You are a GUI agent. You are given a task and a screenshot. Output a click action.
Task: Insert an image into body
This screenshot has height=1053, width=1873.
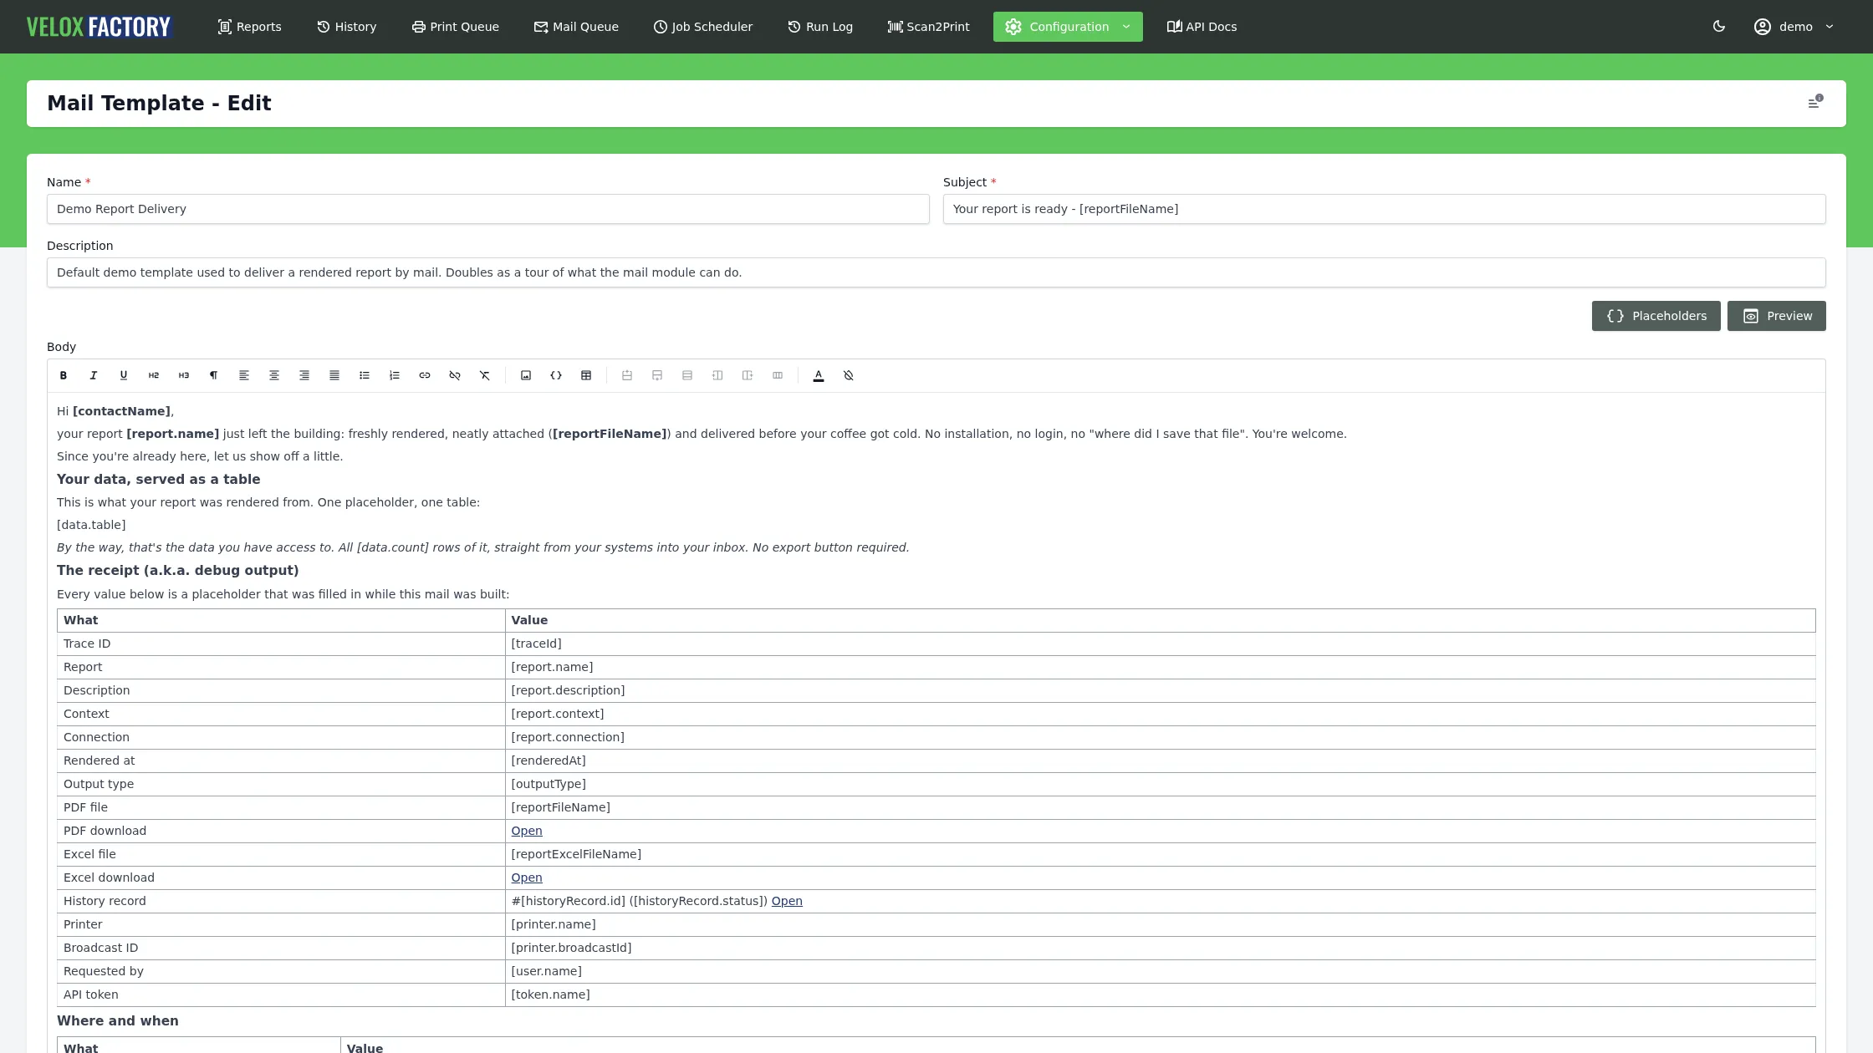coord(526,375)
